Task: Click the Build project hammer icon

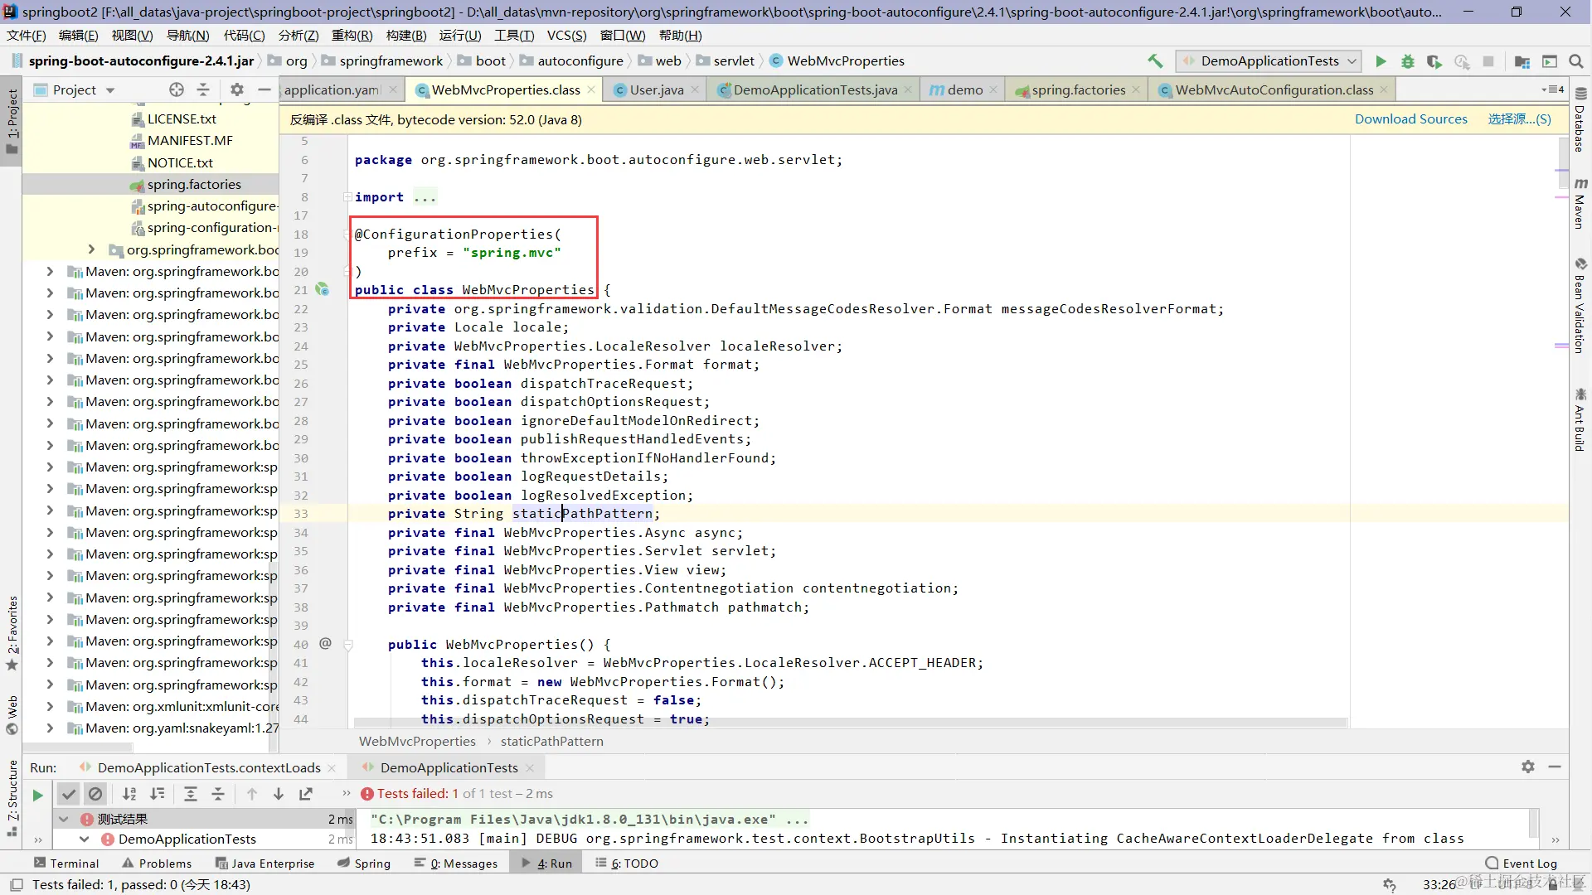Action: point(1155,61)
